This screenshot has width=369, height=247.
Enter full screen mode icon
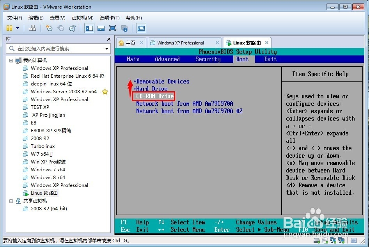click(112, 28)
